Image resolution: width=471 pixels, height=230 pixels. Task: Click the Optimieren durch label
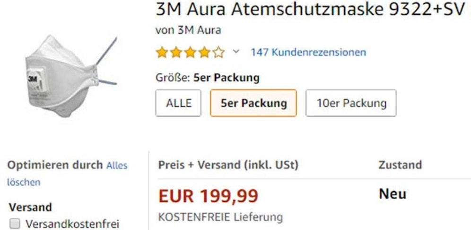54,165
